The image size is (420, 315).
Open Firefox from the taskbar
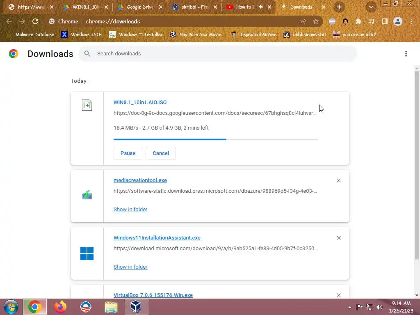click(x=60, y=307)
